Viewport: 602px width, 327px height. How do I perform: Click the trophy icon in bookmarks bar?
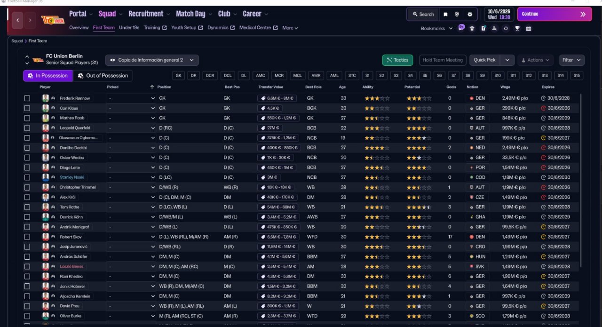click(517, 28)
